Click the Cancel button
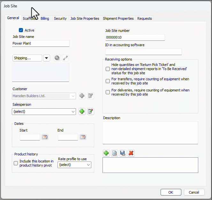212x200 pixels. [194, 192]
